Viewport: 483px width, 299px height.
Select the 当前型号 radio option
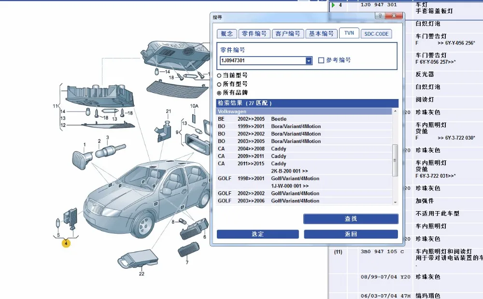click(x=219, y=75)
